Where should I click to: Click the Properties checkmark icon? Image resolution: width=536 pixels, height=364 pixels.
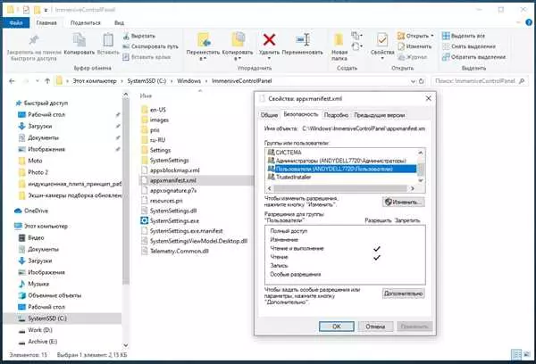(x=381, y=40)
